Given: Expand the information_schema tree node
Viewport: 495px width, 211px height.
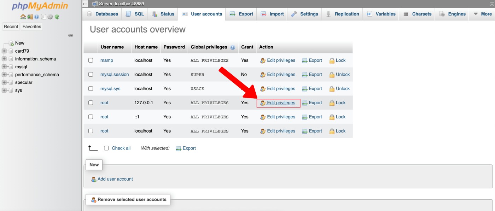Looking at the screenshot, I should click(x=4, y=59).
